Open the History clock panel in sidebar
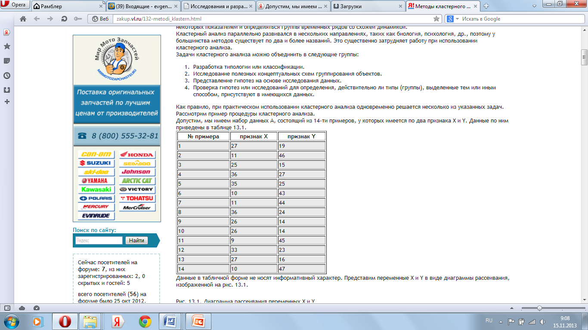 pyautogui.click(x=7, y=76)
